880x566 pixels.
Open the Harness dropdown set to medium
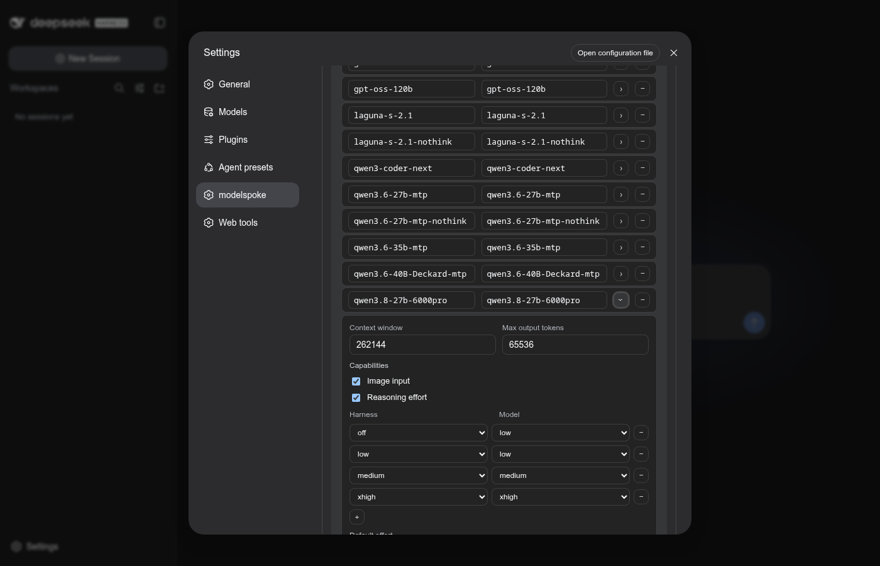[x=419, y=475]
